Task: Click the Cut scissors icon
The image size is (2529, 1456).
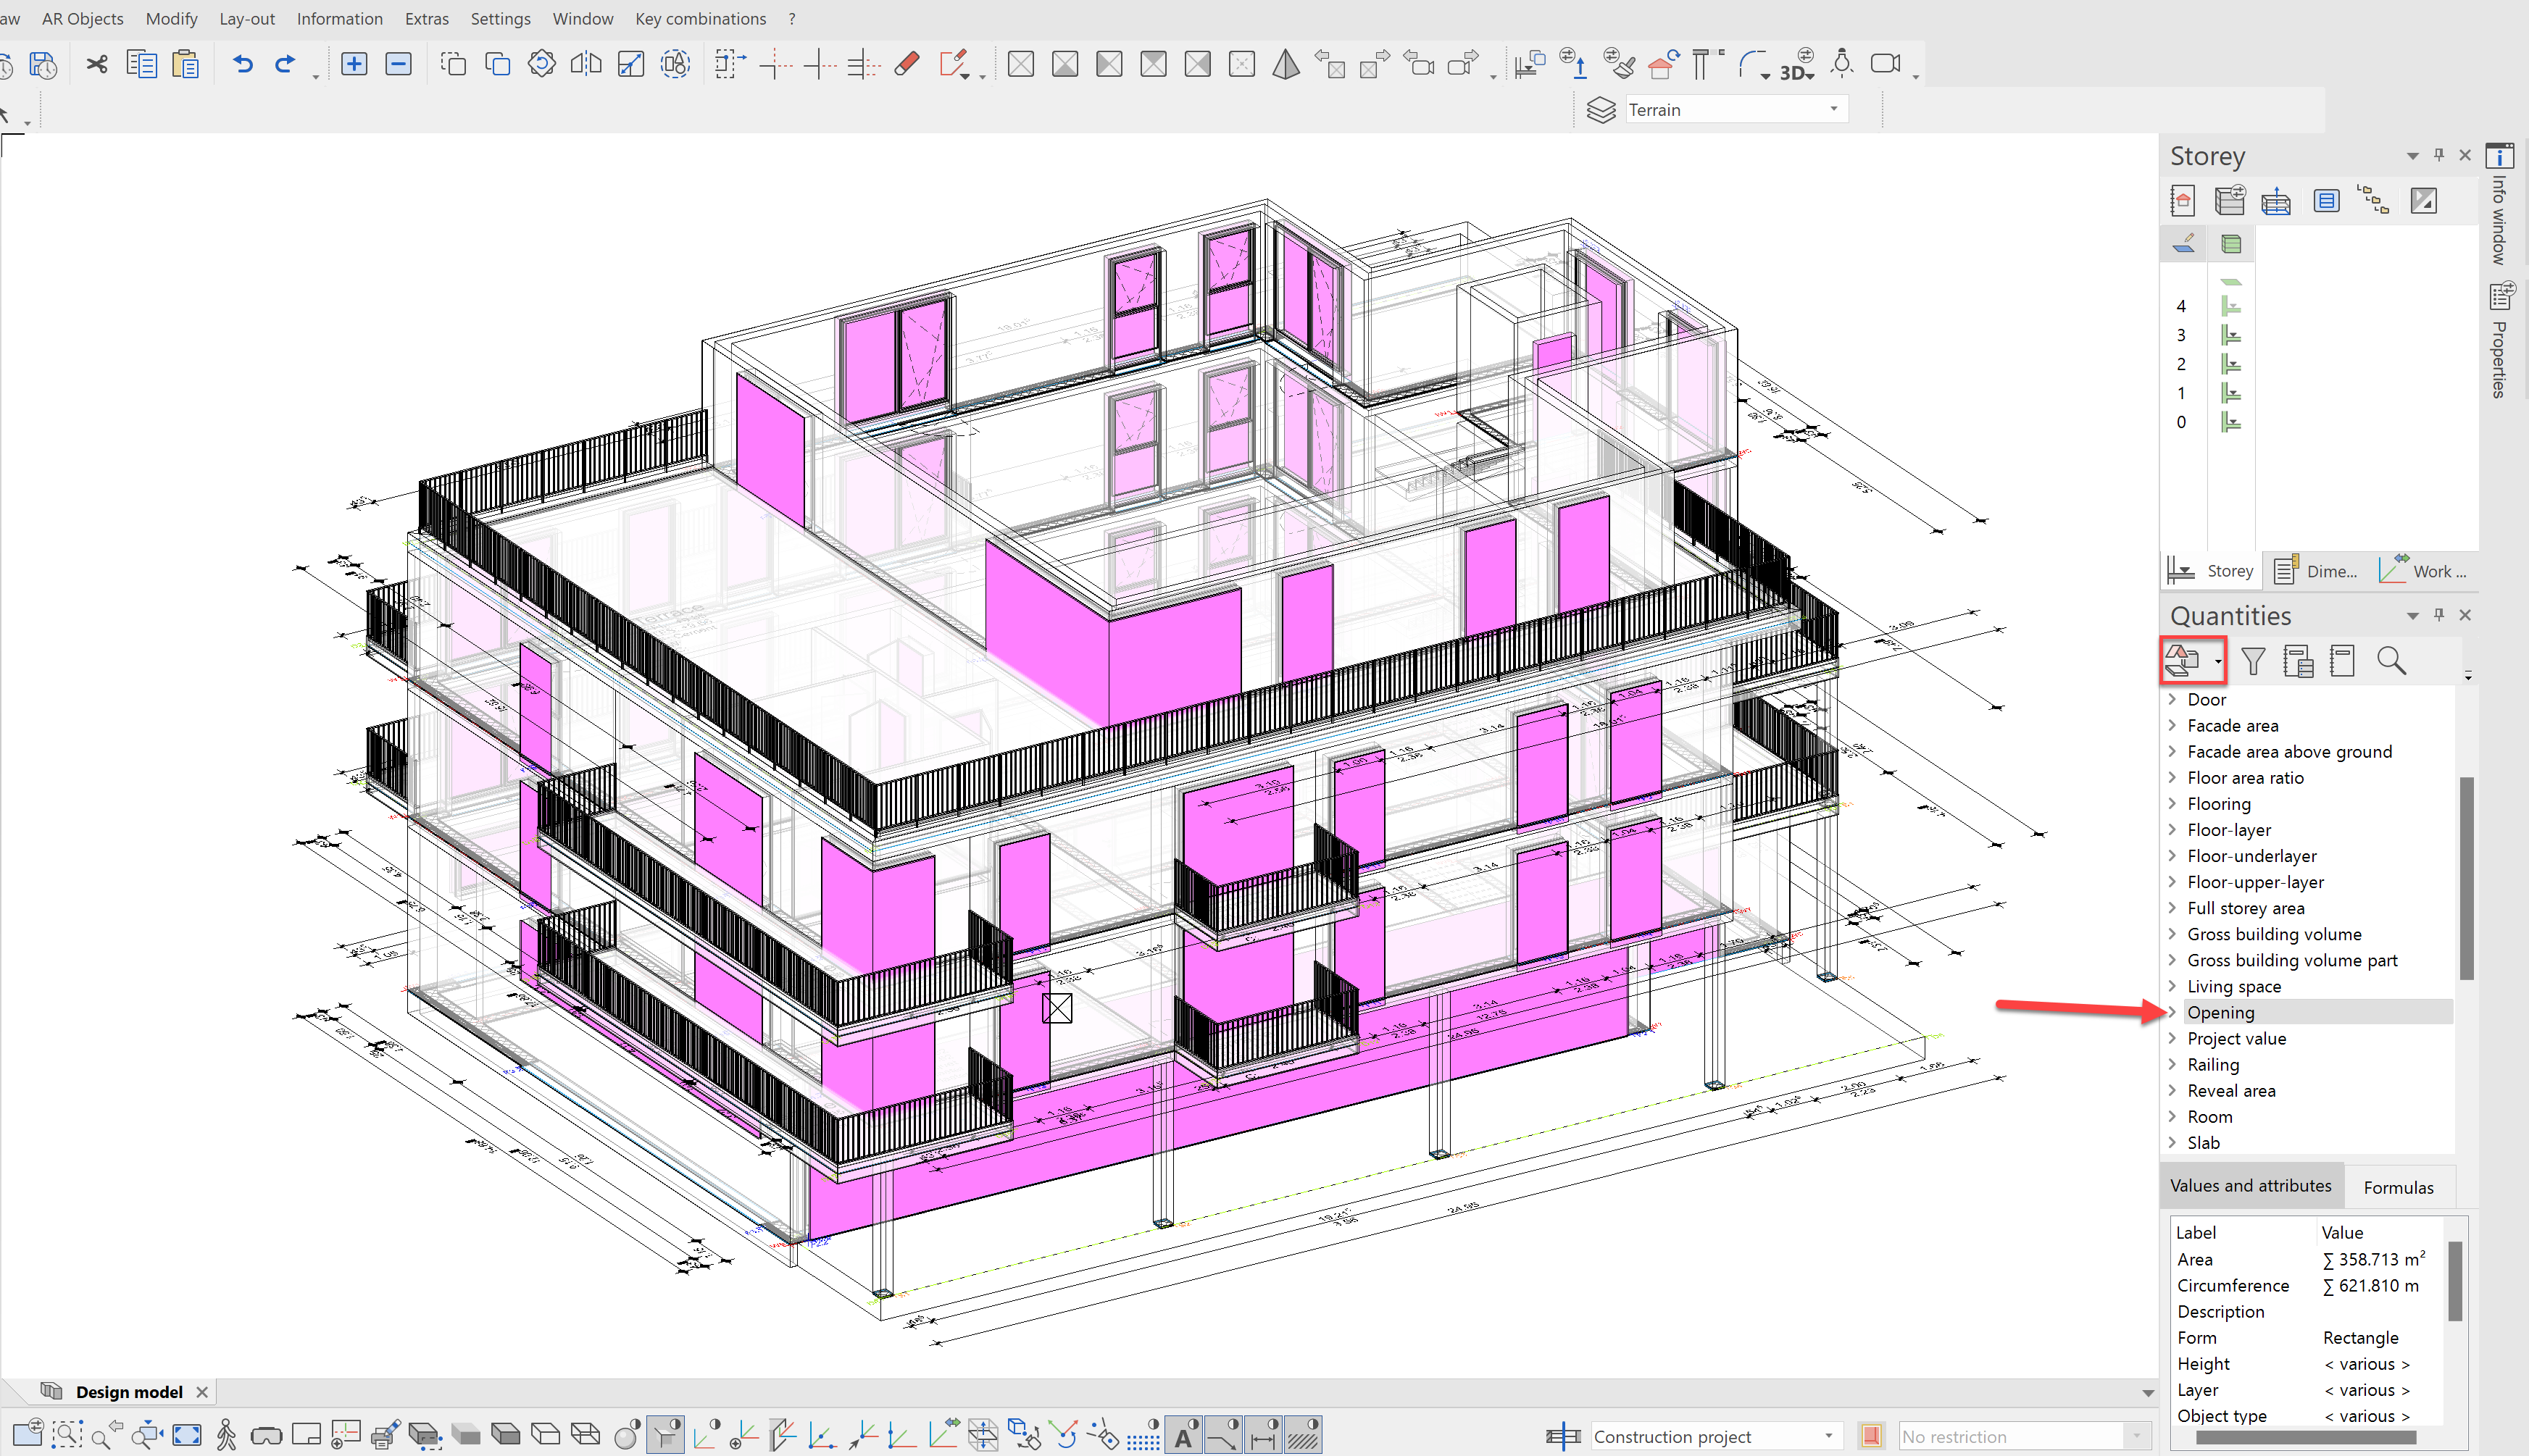Action: click(x=97, y=65)
